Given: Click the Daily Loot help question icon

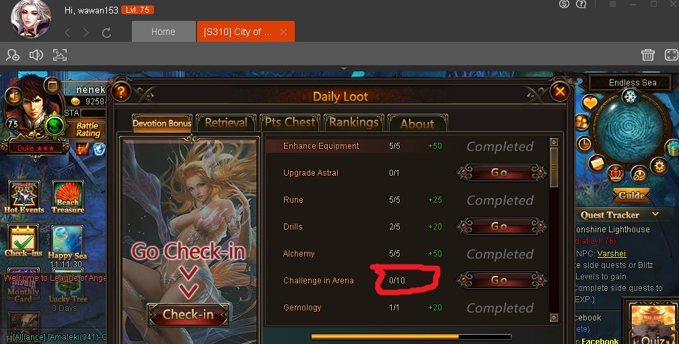Looking at the screenshot, I should [121, 92].
